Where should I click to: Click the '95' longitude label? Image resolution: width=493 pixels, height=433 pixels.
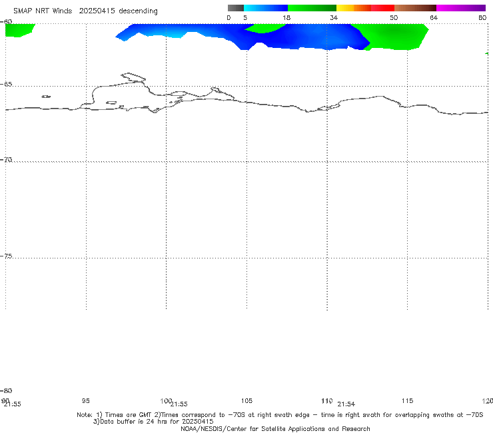(85, 400)
